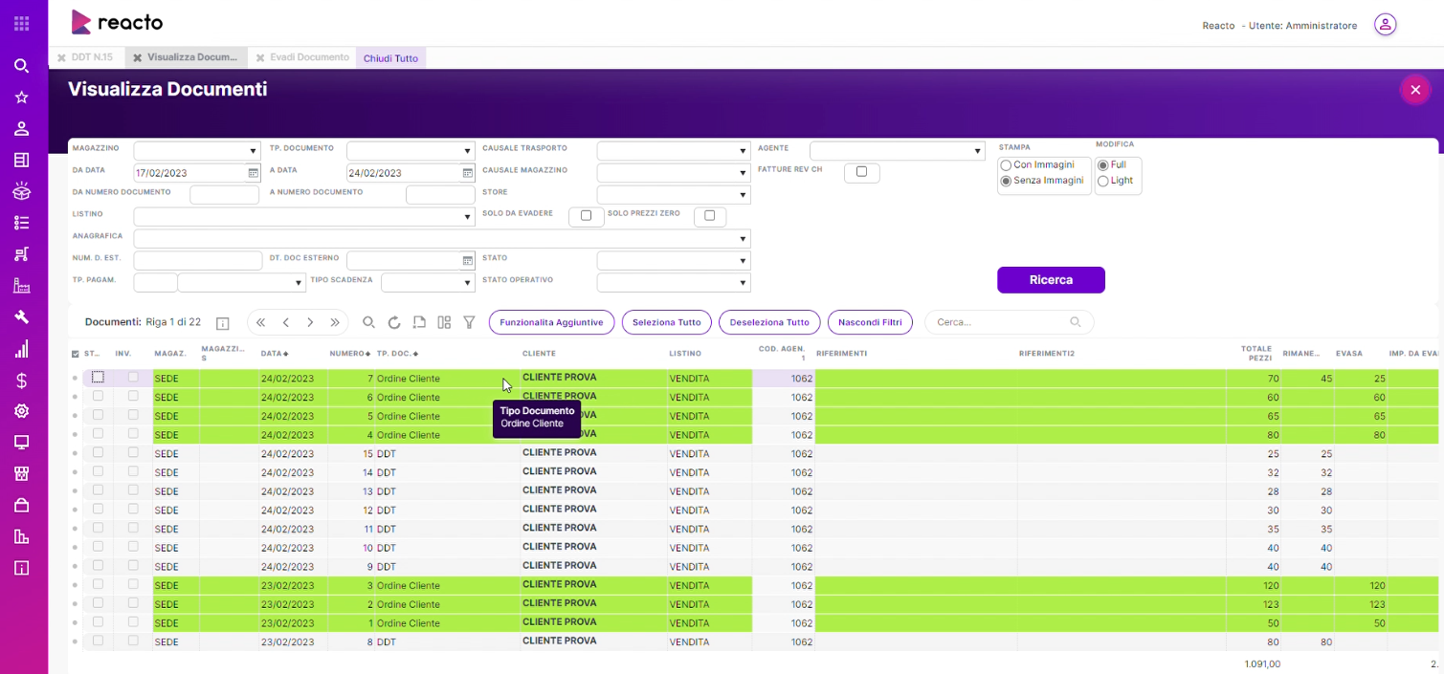Open the favorites star in the sidebar
Viewport: 1444px width, 674px height.
(x=21, y=98)
